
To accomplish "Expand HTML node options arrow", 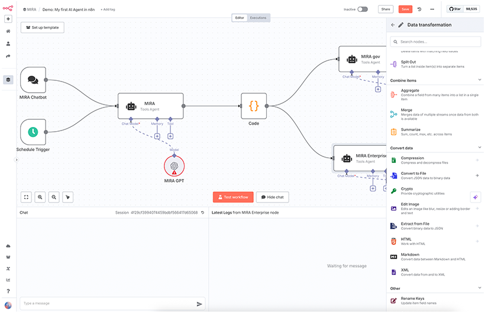I will click(477, 242).
